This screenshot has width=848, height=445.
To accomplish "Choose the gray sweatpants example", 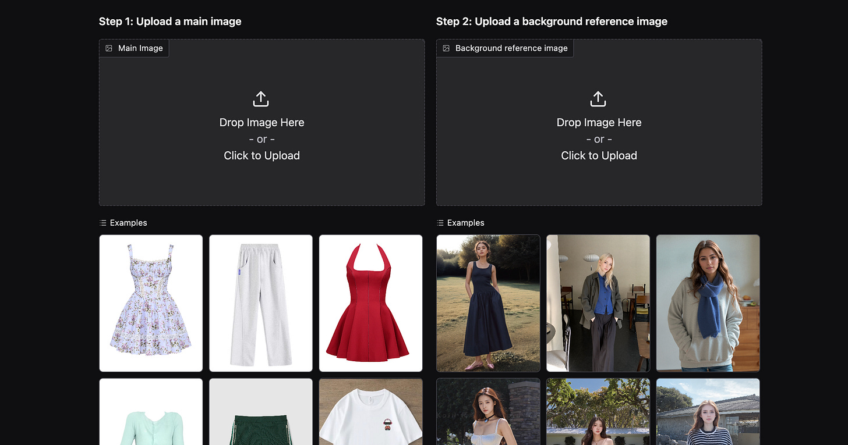I will 261,303.
